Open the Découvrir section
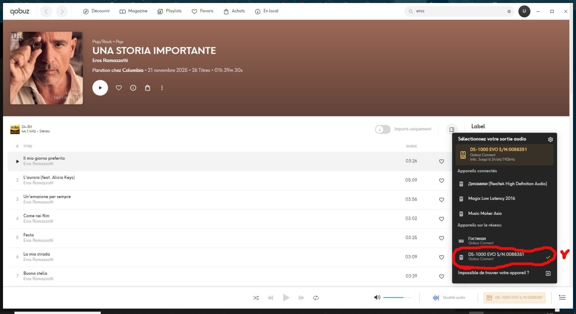The height and width of the screenshot is (314, 576). [96, 11]
